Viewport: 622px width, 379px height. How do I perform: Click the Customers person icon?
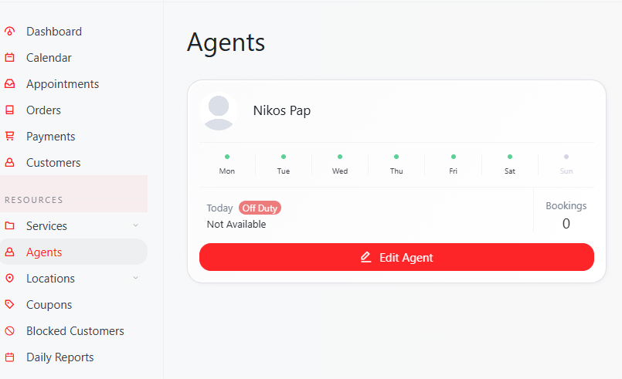(x=9, y=163)
